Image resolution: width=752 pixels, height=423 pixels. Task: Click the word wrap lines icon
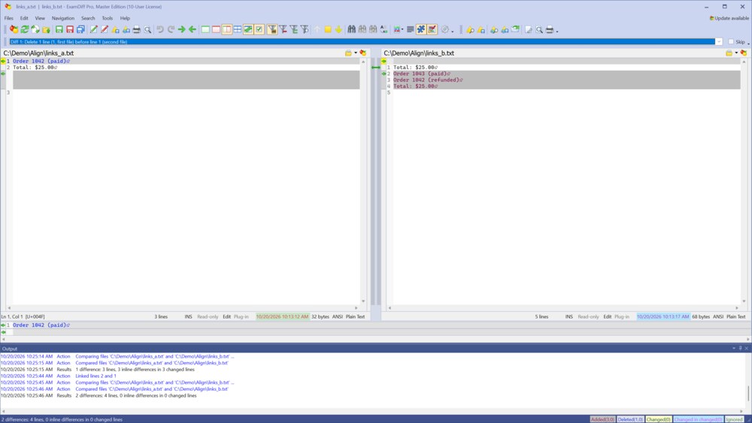[x=410, y=30]
